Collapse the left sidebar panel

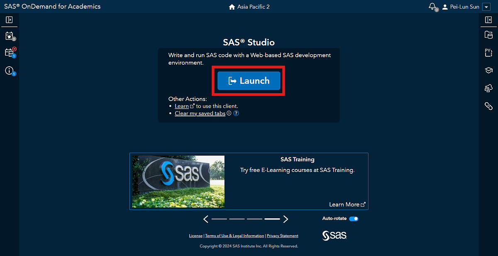[x=9, y=19]
